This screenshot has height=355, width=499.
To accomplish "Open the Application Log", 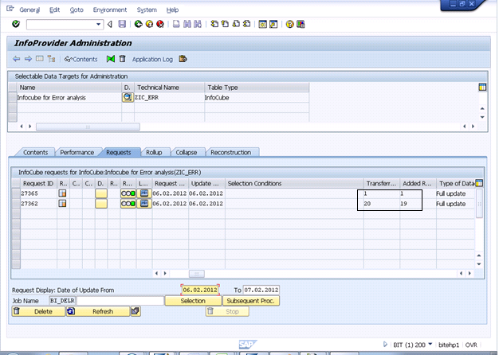I will click(x=152, y=59).
